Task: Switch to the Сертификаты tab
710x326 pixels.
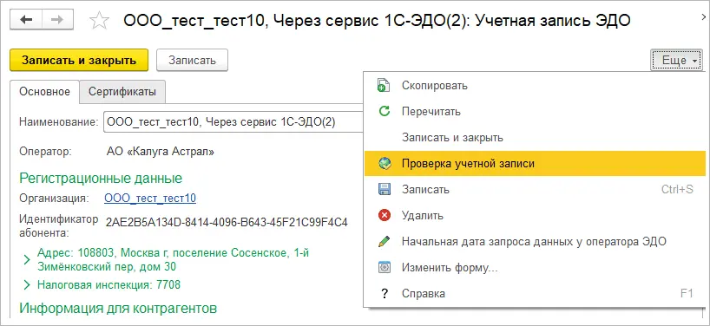Action: click(x=122, y=92)
